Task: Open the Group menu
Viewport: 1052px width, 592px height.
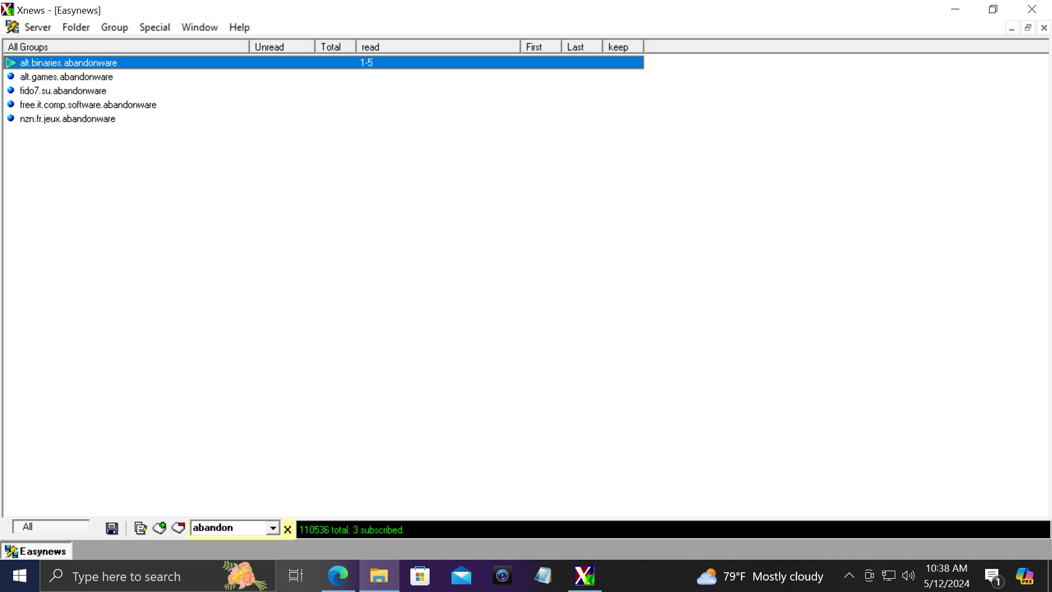Action: tap(114, 27)
